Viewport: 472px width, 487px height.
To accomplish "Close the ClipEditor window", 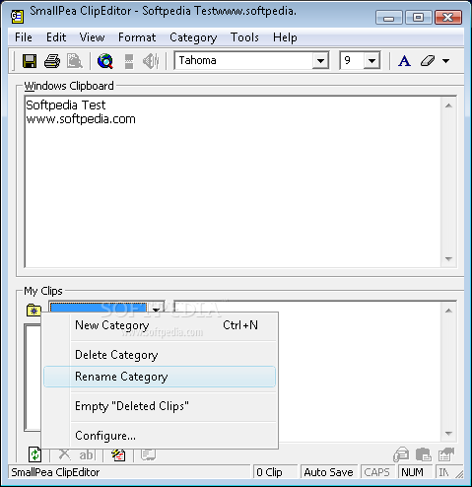I will (x=448, y=17).
